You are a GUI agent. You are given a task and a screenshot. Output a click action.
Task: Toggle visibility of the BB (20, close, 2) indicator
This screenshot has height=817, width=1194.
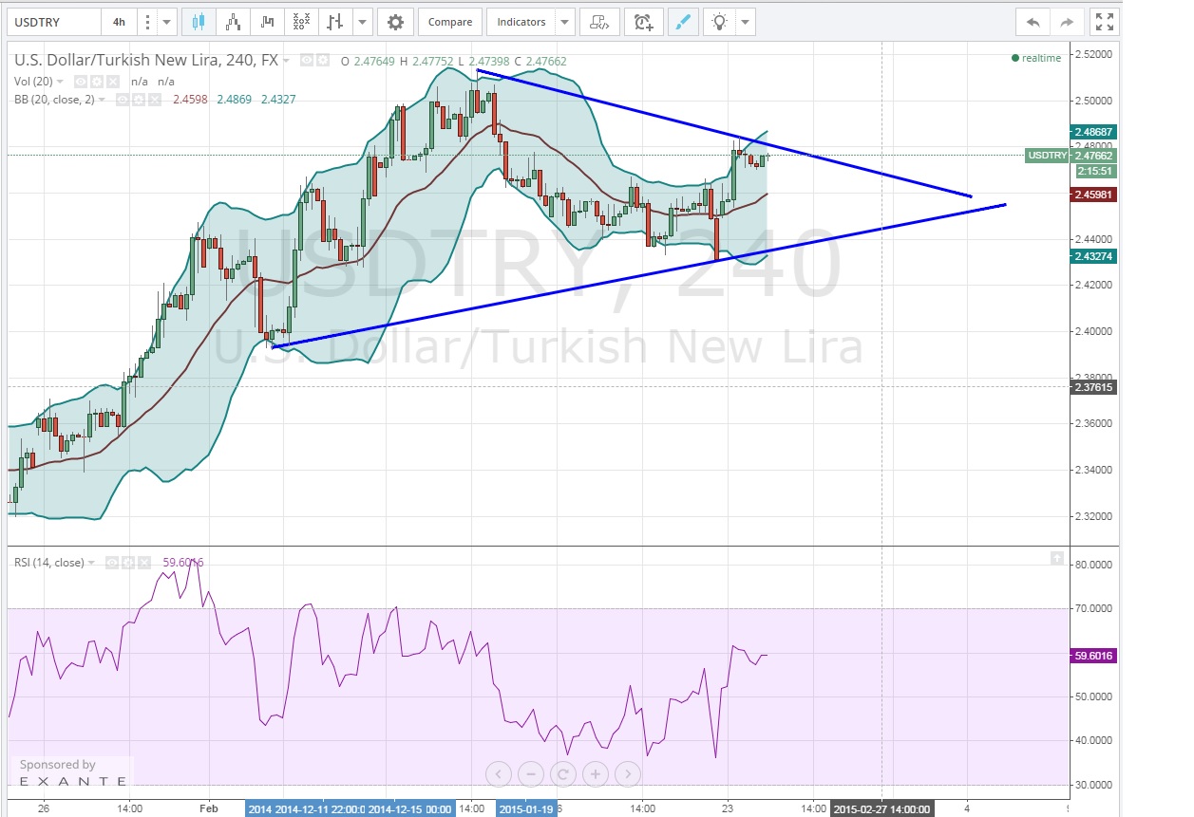[123, 99]
